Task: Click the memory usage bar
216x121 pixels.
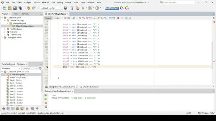Action: click(112, 8)
